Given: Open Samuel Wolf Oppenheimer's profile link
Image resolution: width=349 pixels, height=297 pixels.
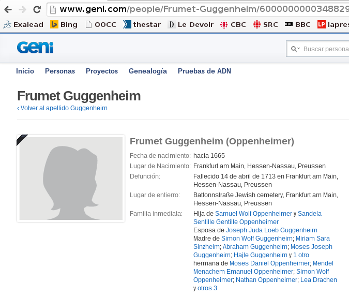Looking at the screenshot, I should pos(253,214).
